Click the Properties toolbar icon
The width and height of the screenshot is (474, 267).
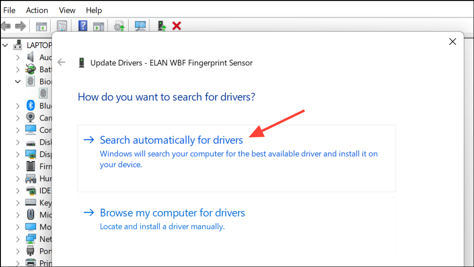62,26
